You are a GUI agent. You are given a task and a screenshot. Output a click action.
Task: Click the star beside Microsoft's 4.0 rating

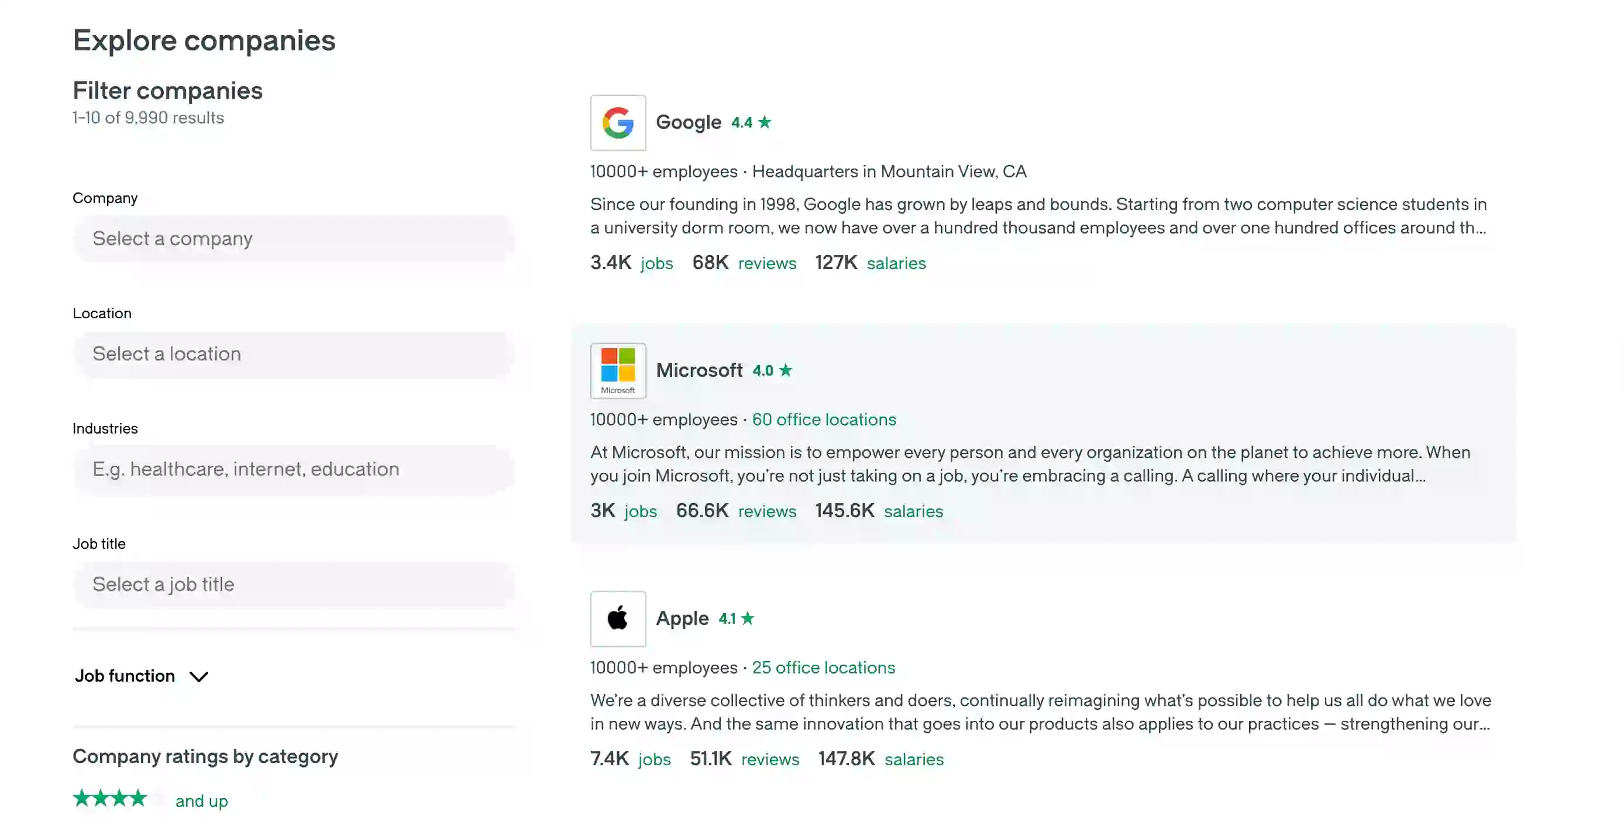(x=787, y=370)
